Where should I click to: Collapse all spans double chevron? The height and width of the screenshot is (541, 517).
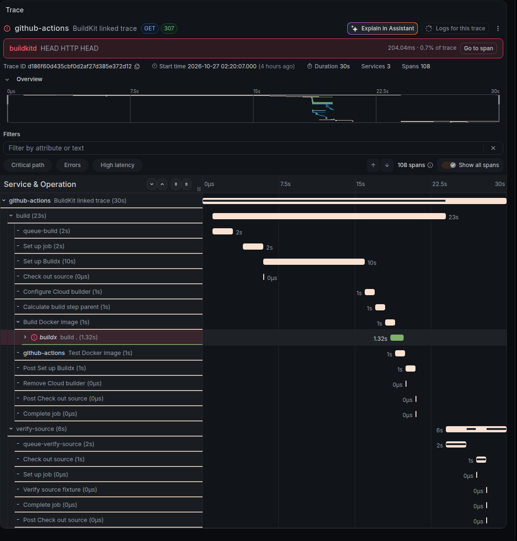[x=186, y=184]
